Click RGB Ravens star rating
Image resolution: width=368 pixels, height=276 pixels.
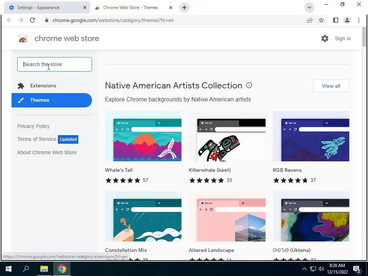click(290, 180)
